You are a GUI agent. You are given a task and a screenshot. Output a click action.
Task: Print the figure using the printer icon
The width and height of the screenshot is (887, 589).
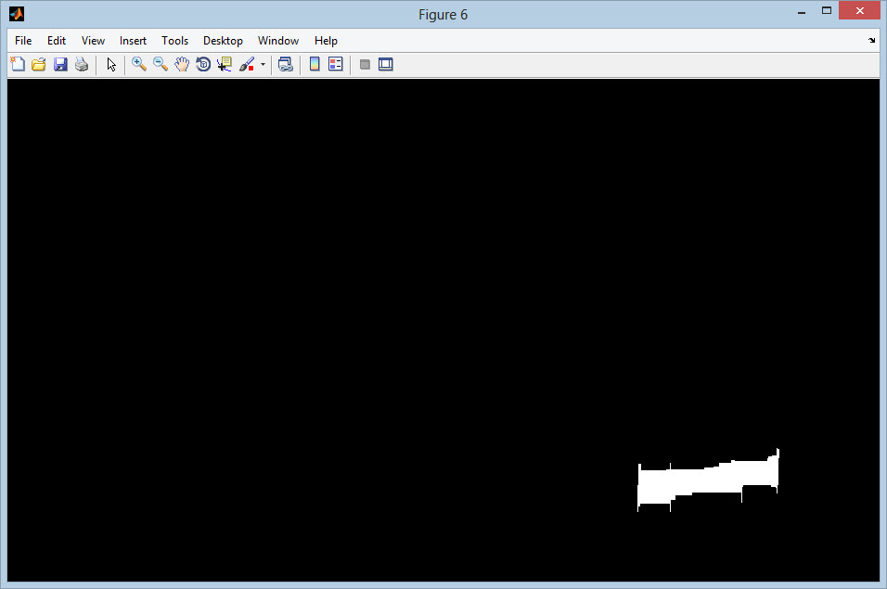pyautogui.click(x=82, y=64)
